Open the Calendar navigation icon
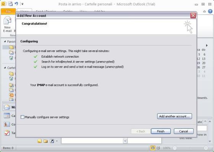 click(x=7, y=116)
